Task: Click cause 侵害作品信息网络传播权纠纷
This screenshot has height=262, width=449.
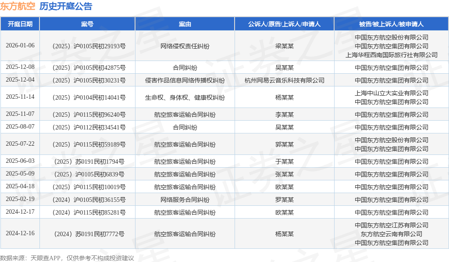Action: tap(185, 80)
